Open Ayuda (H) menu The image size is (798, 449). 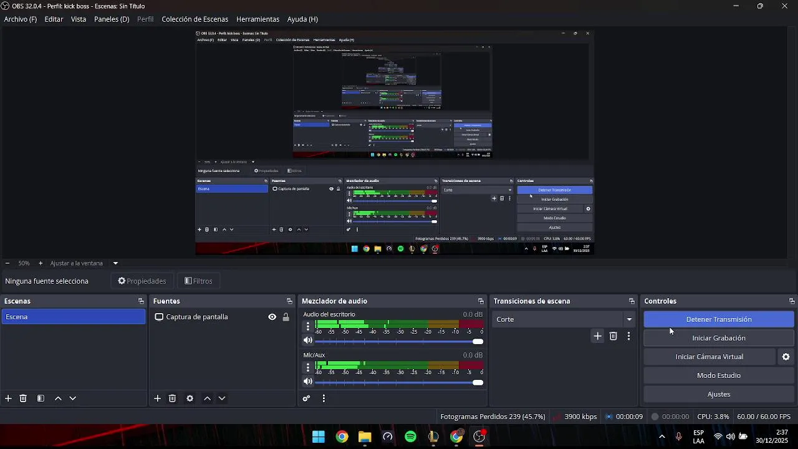click(x=302, y=19)
